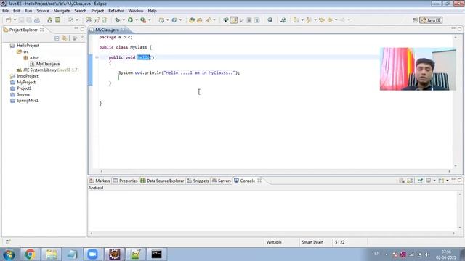Open the Back history dropdown arrow
Image resolution: width=465 pixels, height=261 pixels.
(x=336, y=20)
